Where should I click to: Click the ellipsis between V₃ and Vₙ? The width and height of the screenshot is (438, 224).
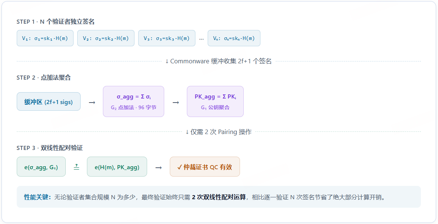click(201, 39)
